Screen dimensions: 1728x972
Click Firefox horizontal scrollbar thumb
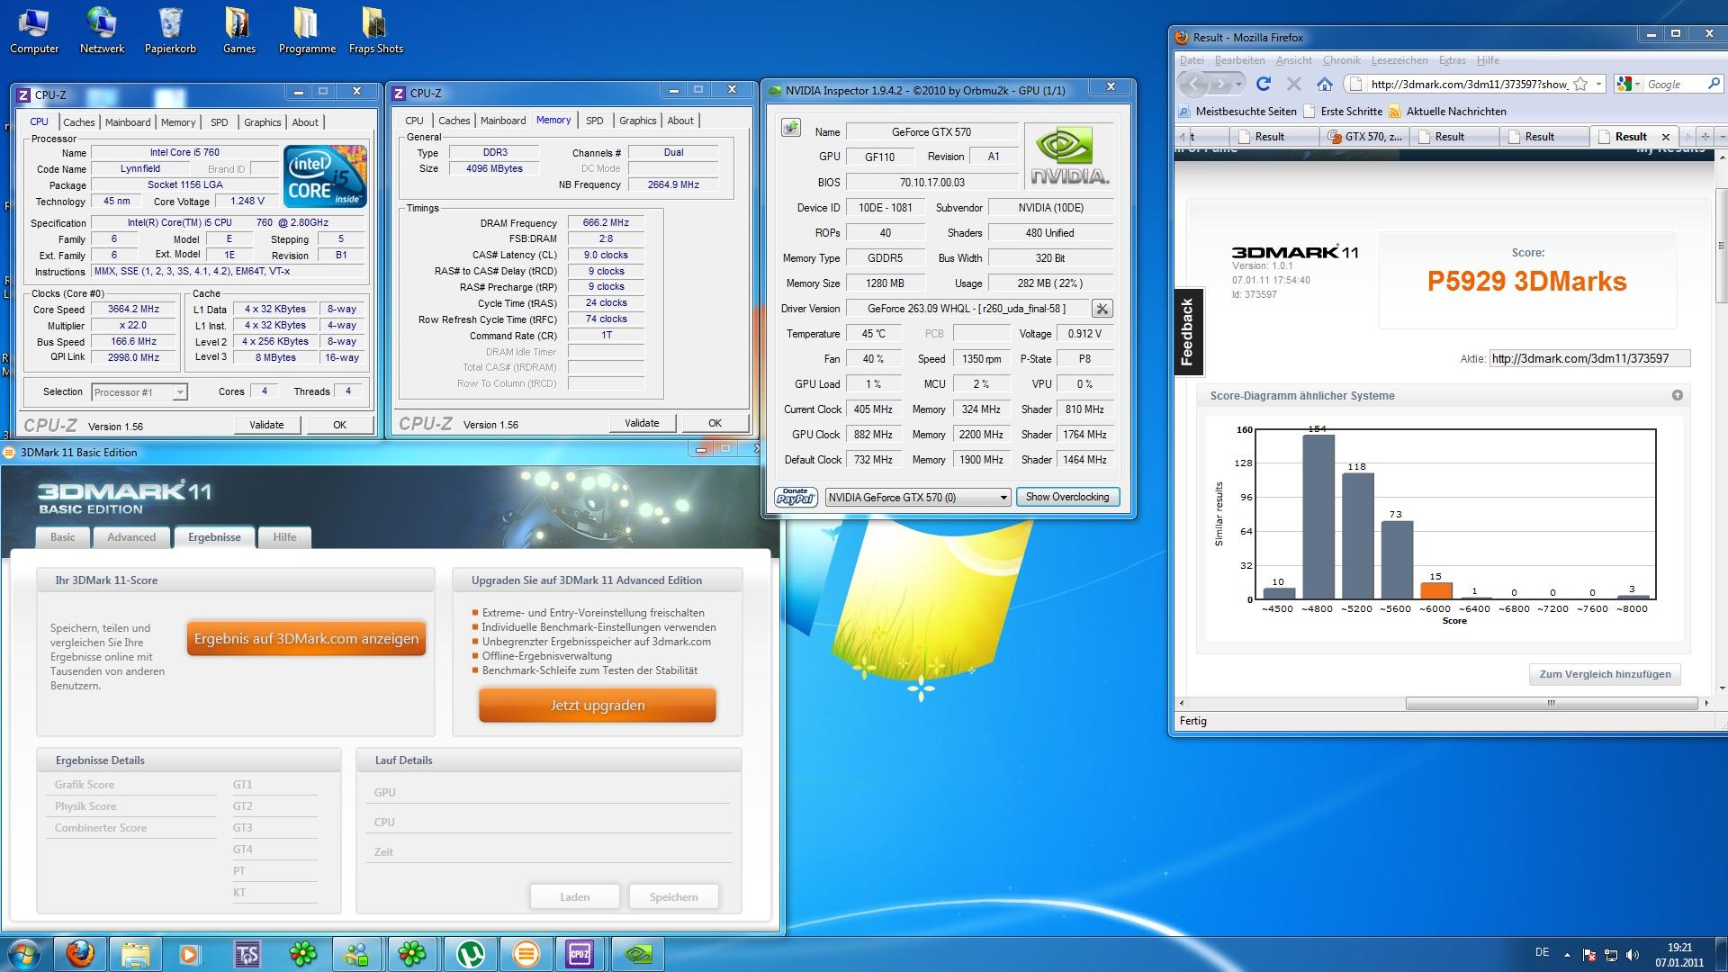click(x=1550, y=704)
